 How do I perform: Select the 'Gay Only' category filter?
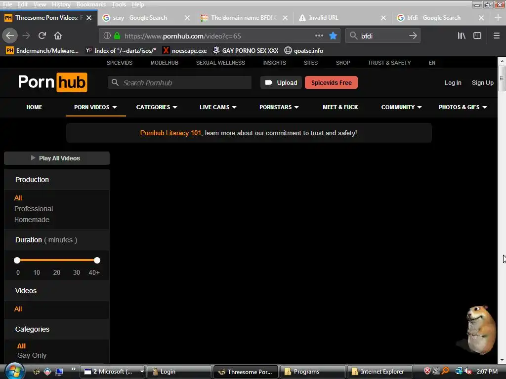click(x=32, y=355)
